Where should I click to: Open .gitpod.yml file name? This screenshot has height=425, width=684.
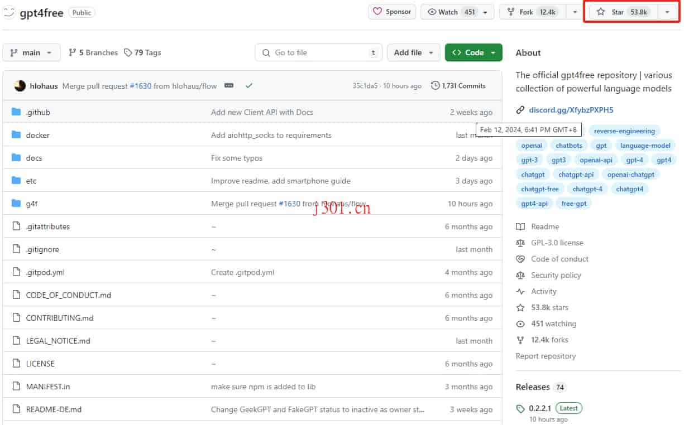click(x=45, y=272)
